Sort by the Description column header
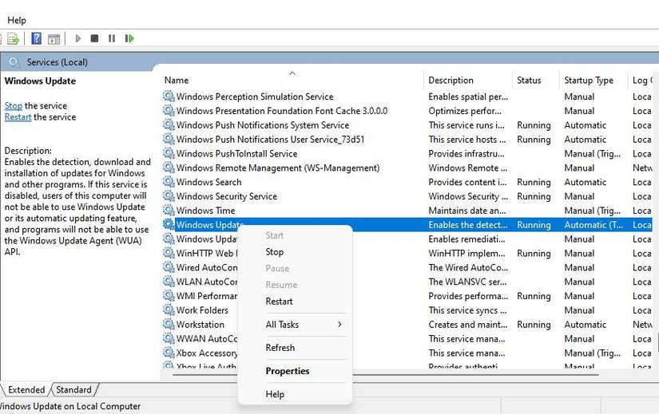Screen dimensions: 659x414 pyautogui.click(x=451, y=81)
